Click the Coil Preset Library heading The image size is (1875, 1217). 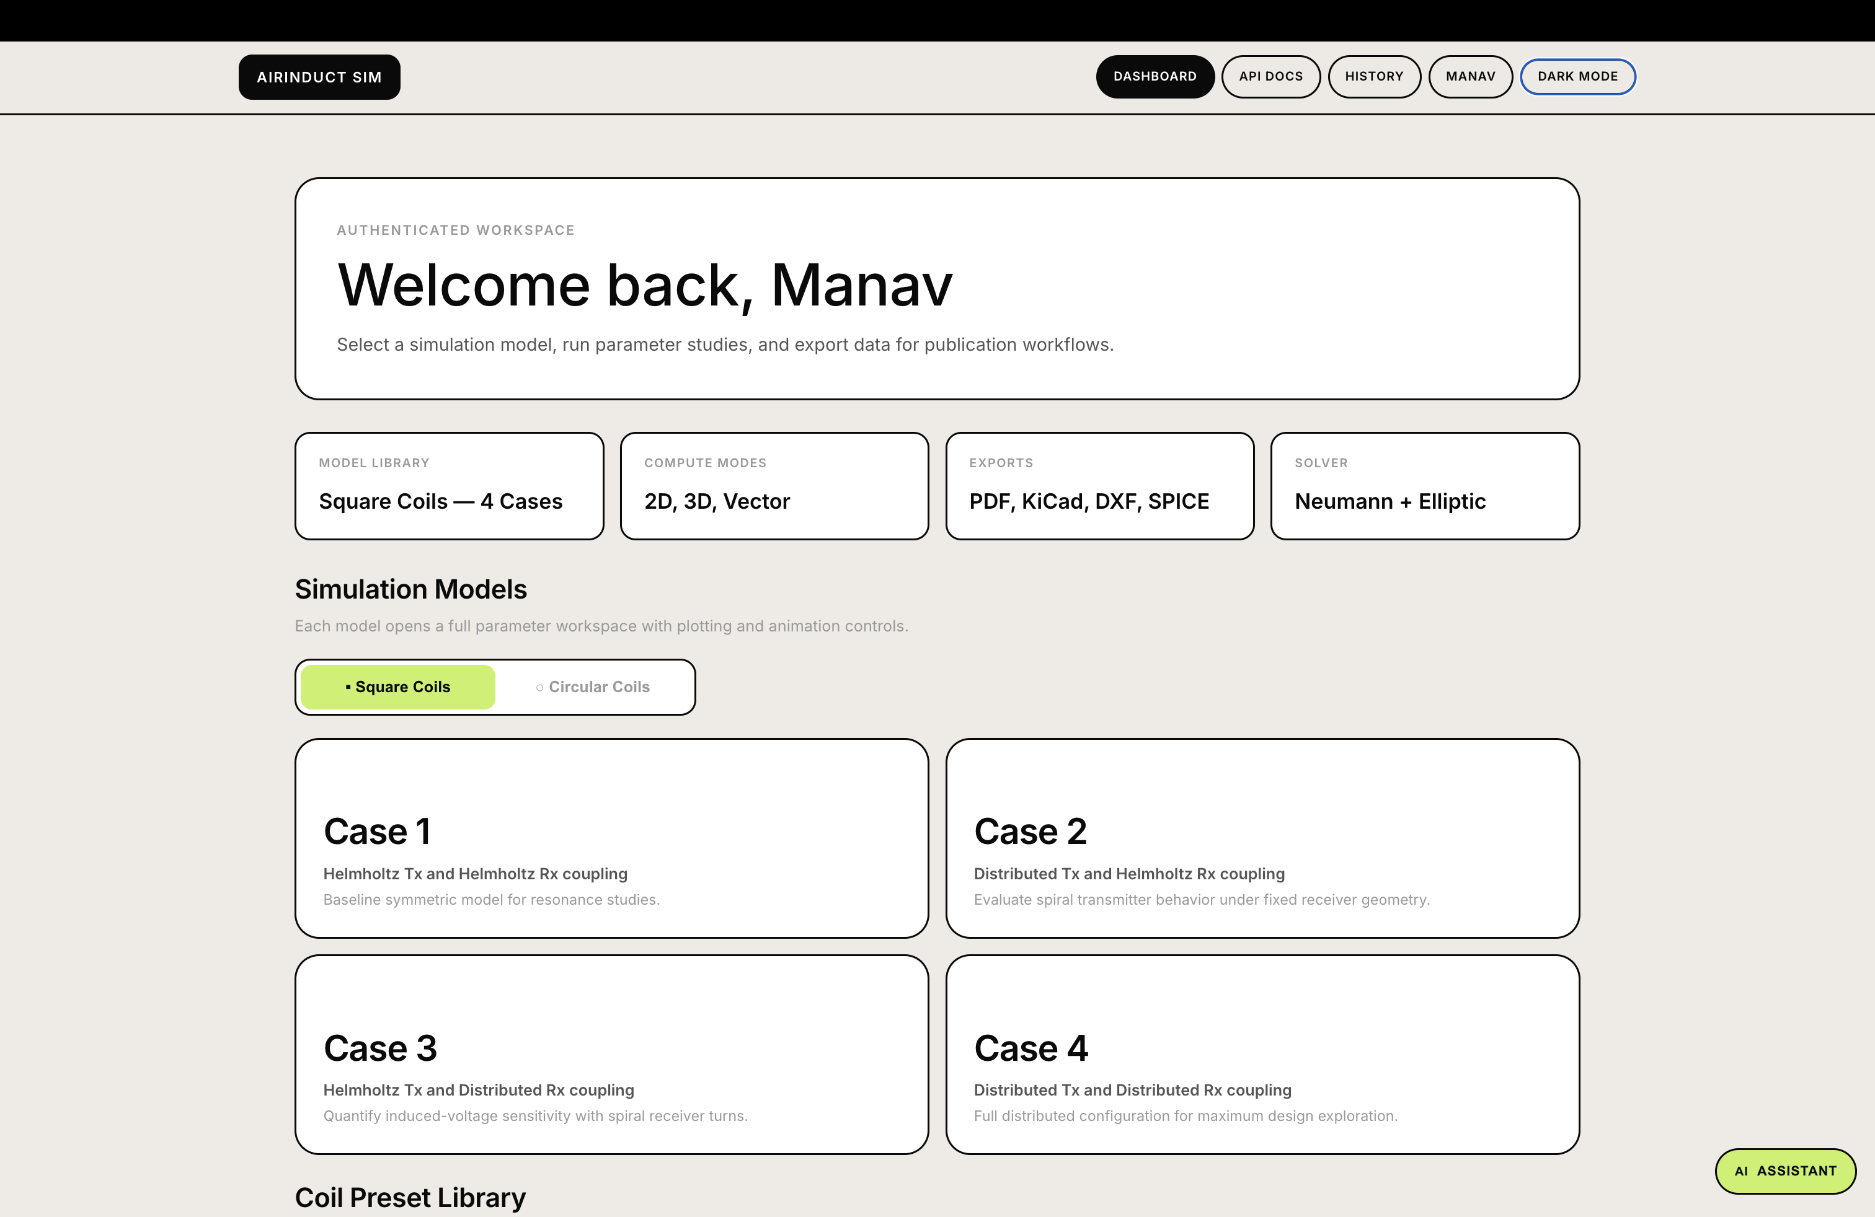[x=410, y=1197]
